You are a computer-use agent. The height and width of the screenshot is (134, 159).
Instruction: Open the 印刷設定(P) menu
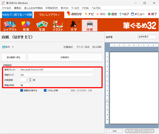(52, 8)
